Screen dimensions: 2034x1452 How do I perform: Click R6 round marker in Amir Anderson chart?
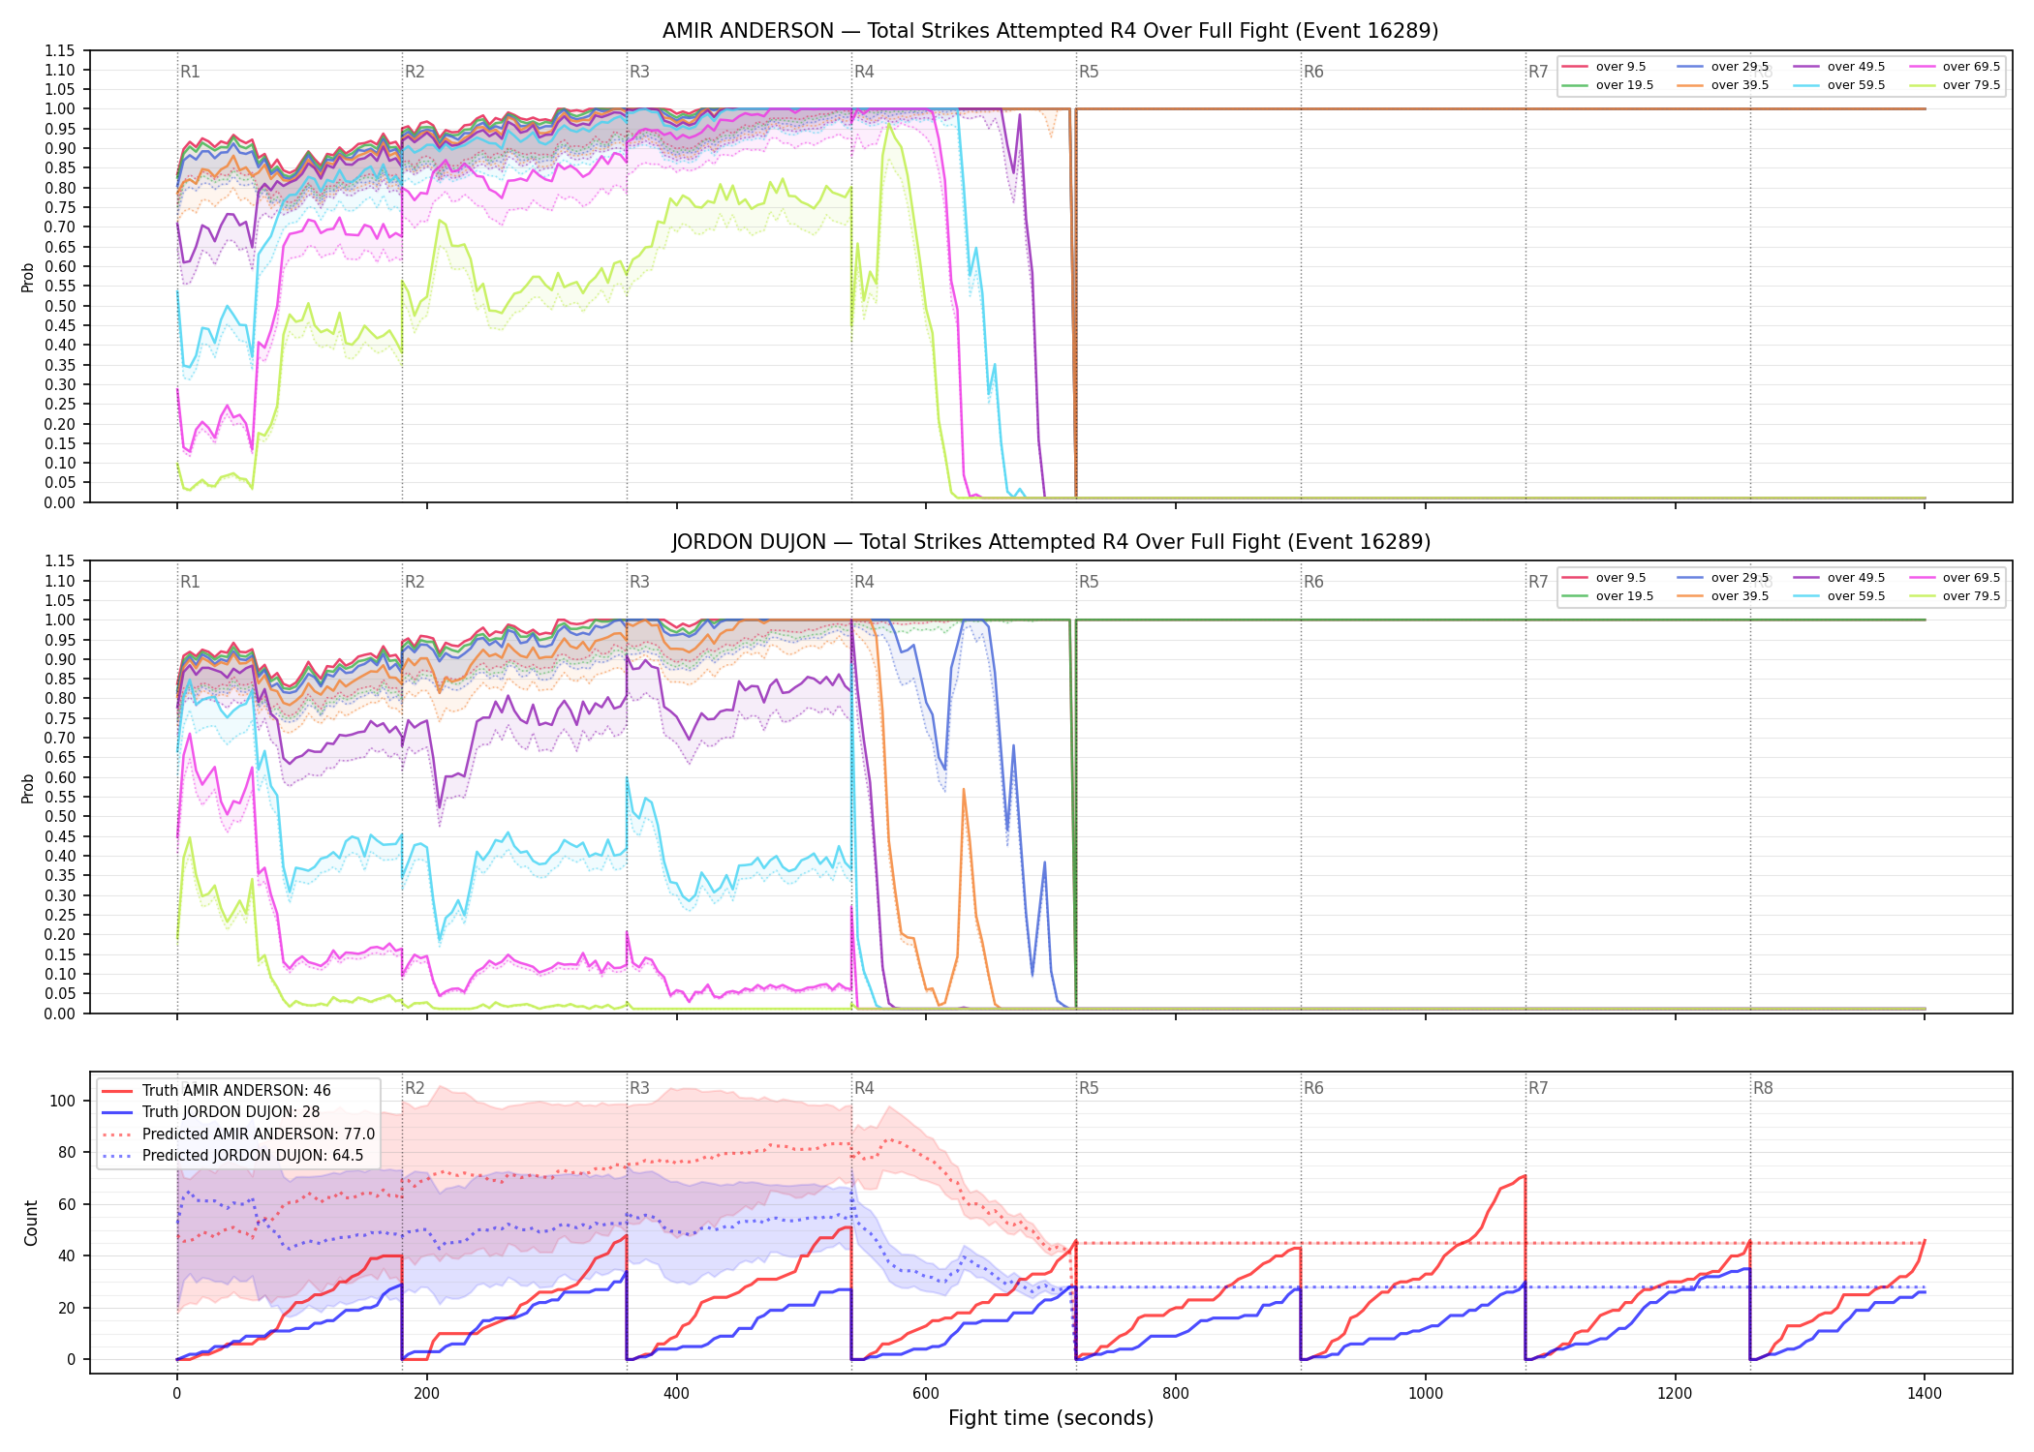pyautogui.click(x=1313, y=72)
